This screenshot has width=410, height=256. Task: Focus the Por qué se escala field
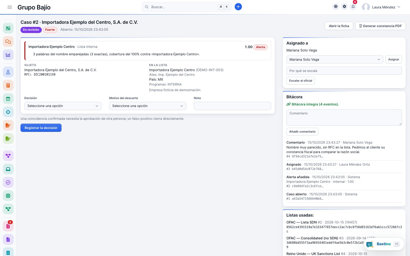(x=344, y=71)
